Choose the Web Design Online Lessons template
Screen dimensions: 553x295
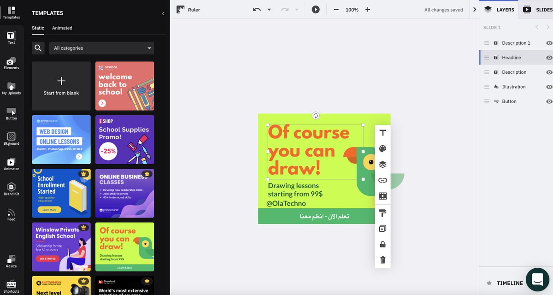click(x=61, y=140)
